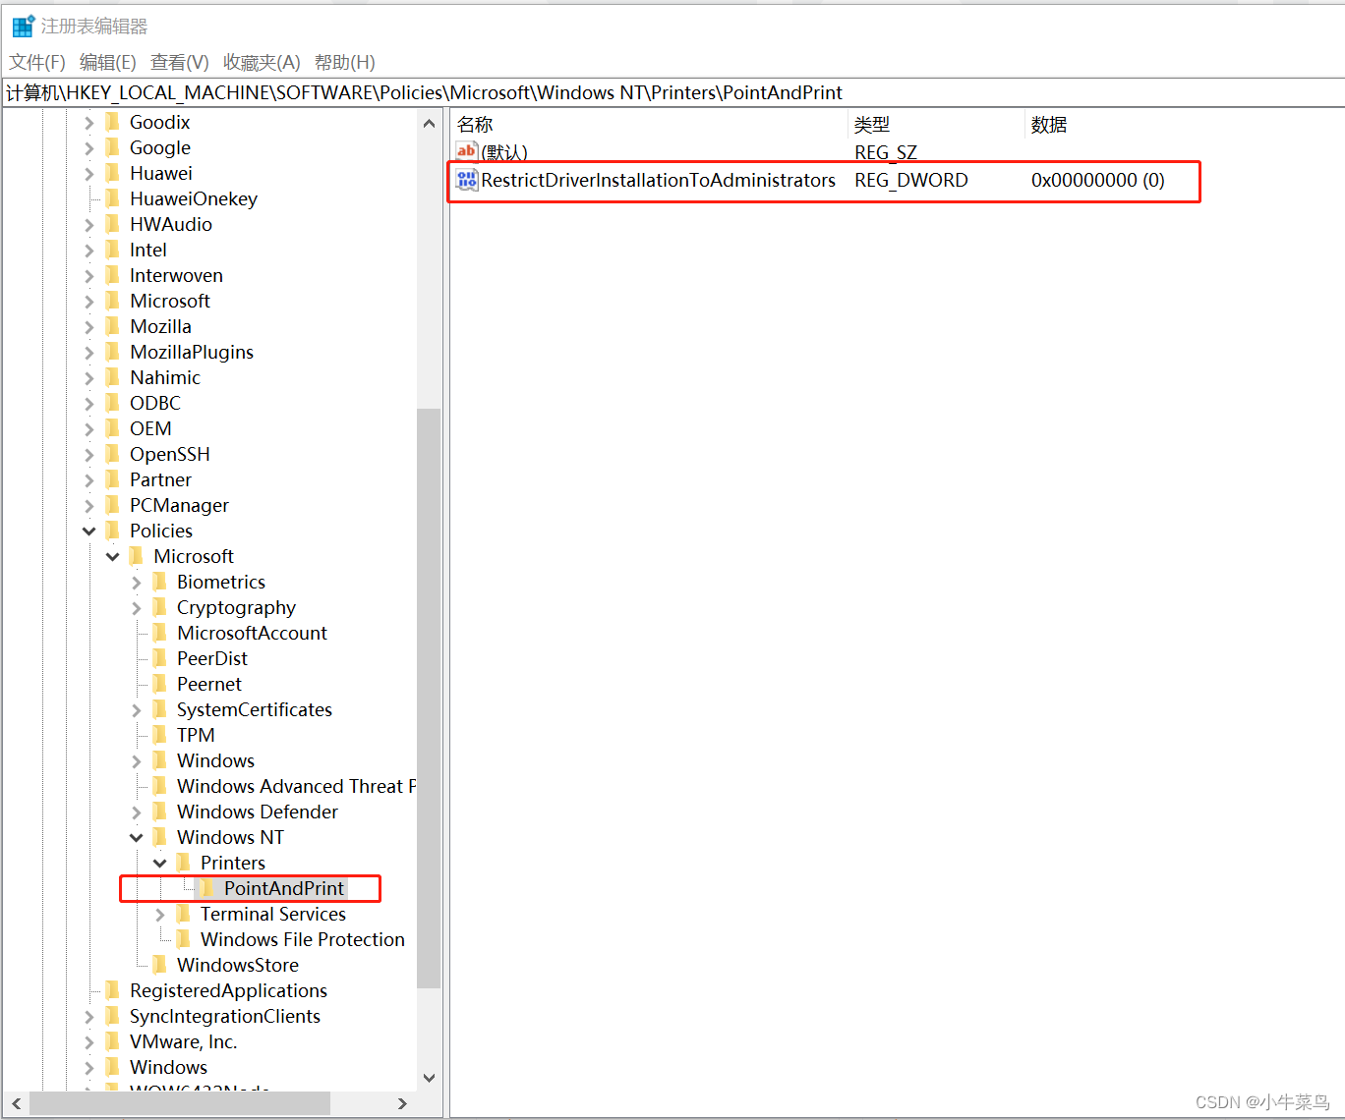Click the REG_DWORD binary icon beside RestrictDriverInstallationToAdministrators
Screen dimensions: 1345x1120
[465, 180]
